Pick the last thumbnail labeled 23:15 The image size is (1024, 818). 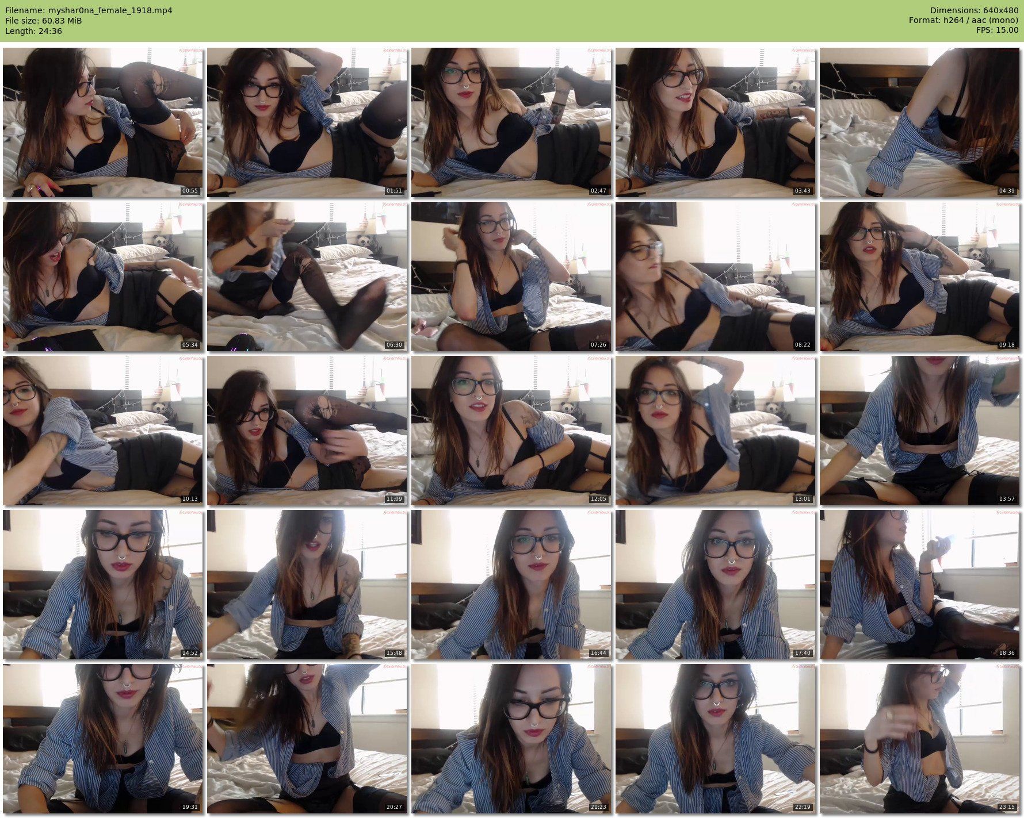(x=919, y=739)
